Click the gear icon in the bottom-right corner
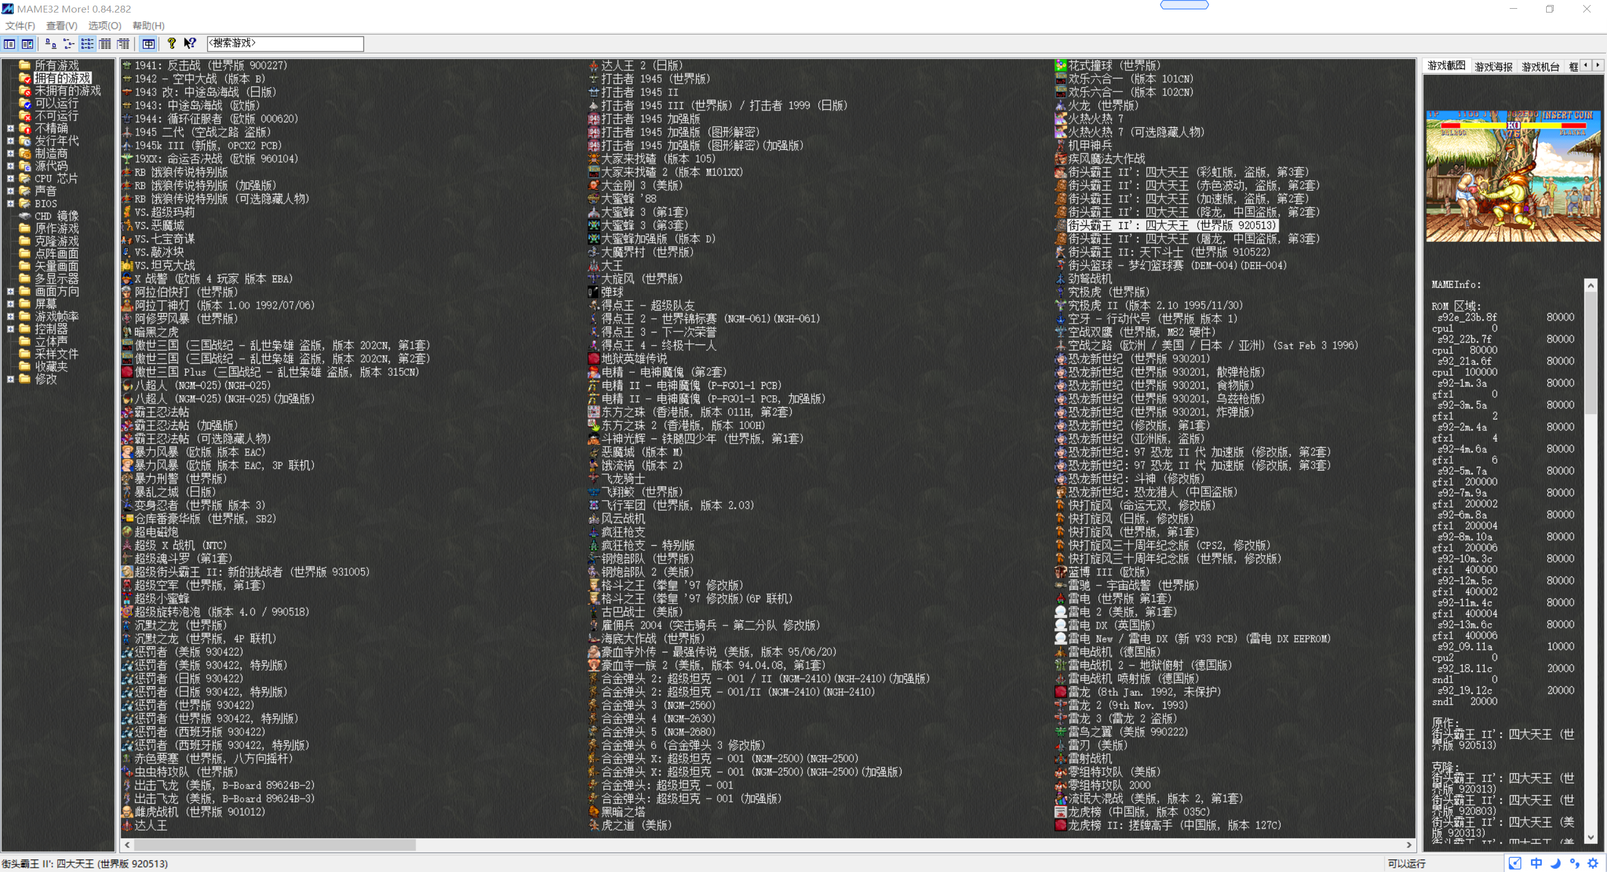 tap(1593, 863)
